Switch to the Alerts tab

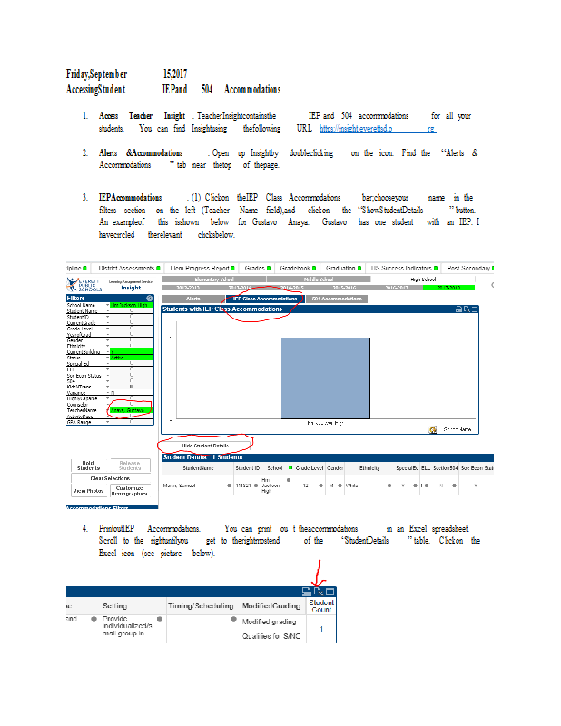click(x=192, y=299)
